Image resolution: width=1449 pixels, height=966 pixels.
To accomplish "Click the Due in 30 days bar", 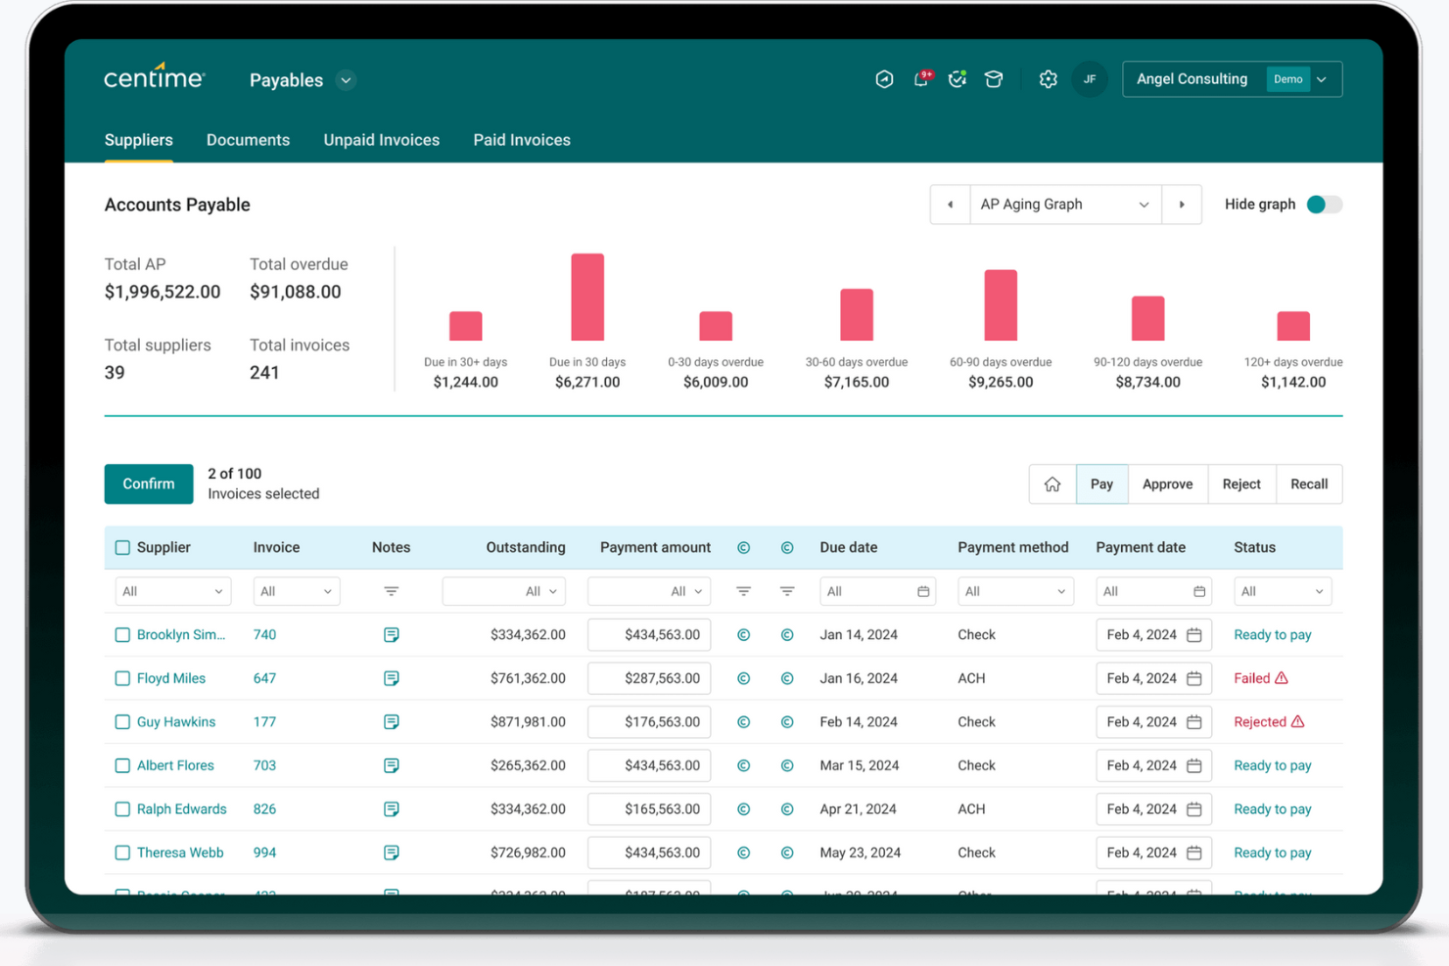I will [x=587, y=298].
